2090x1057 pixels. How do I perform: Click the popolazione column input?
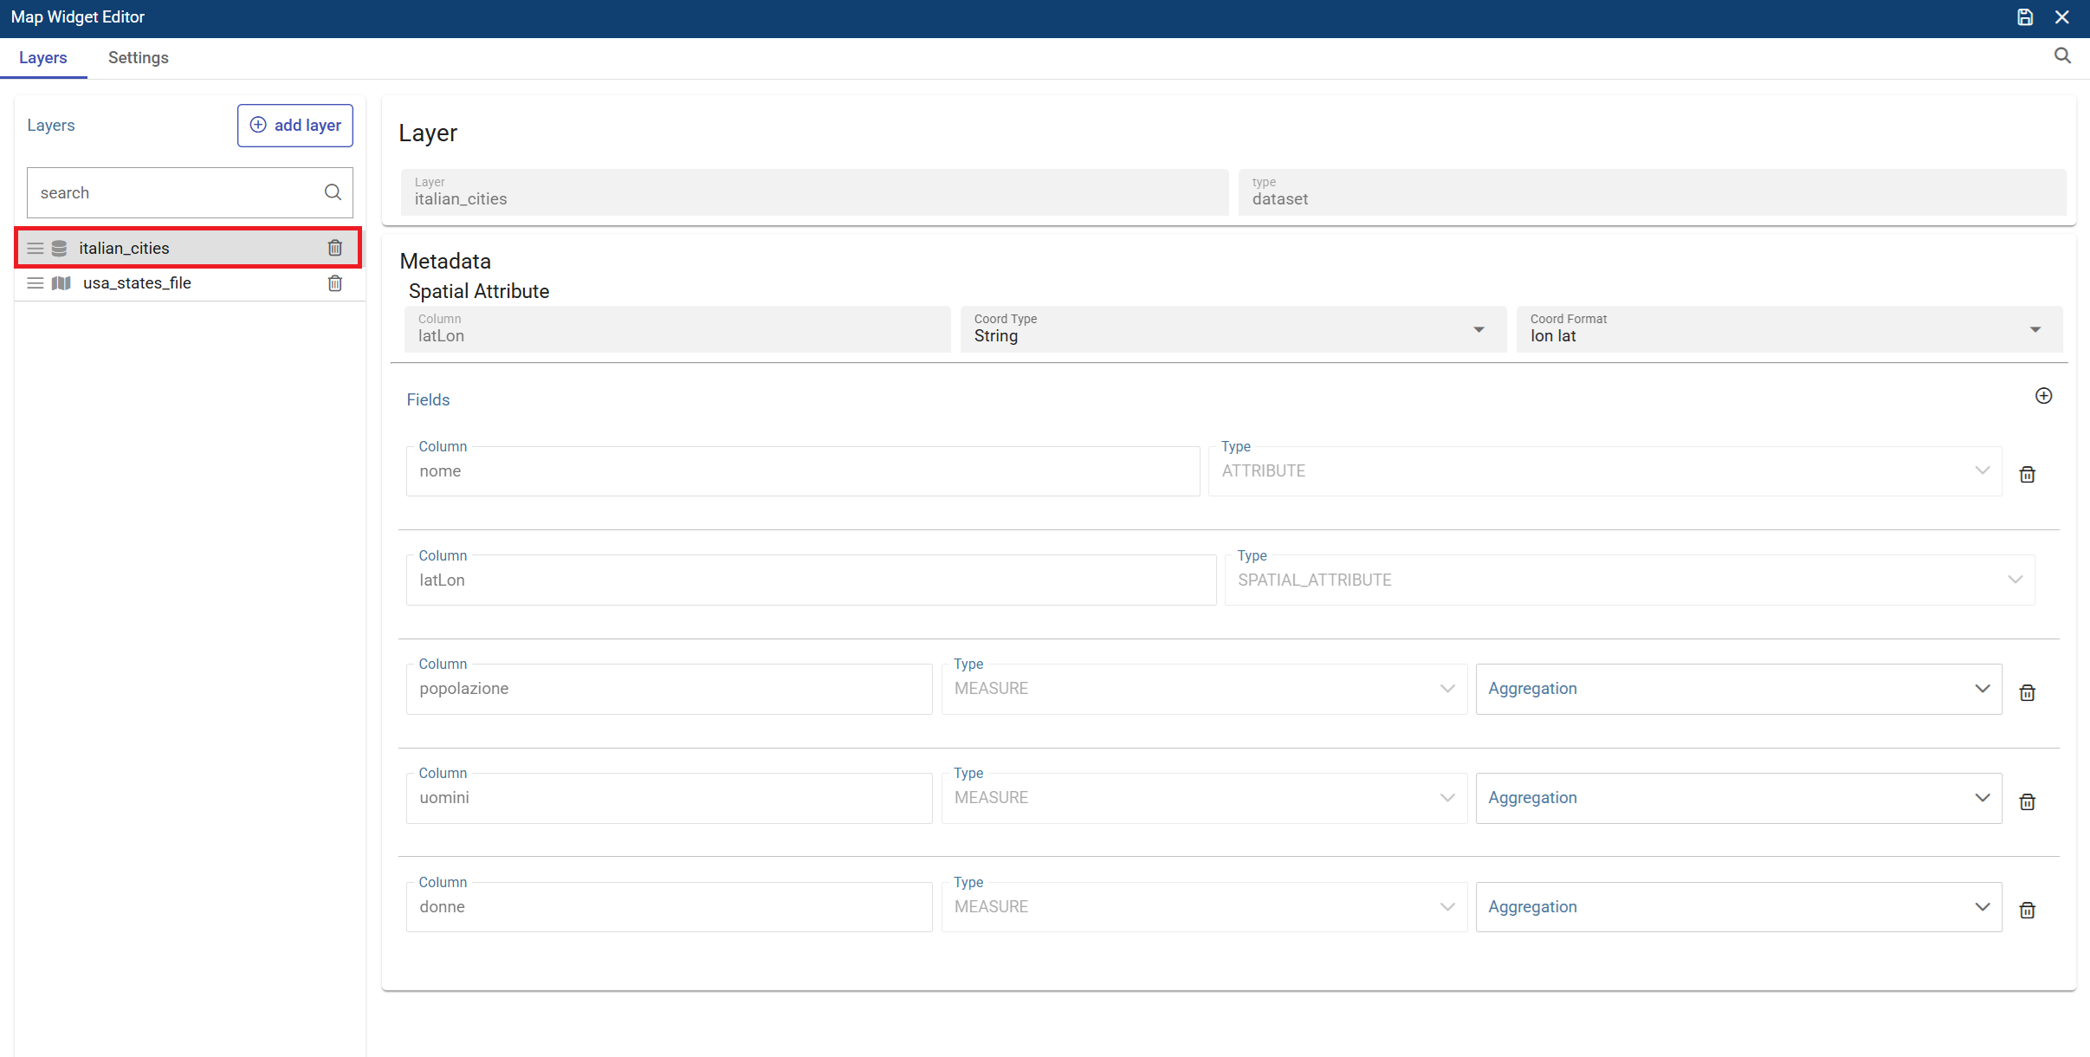[x=670, y=689]
